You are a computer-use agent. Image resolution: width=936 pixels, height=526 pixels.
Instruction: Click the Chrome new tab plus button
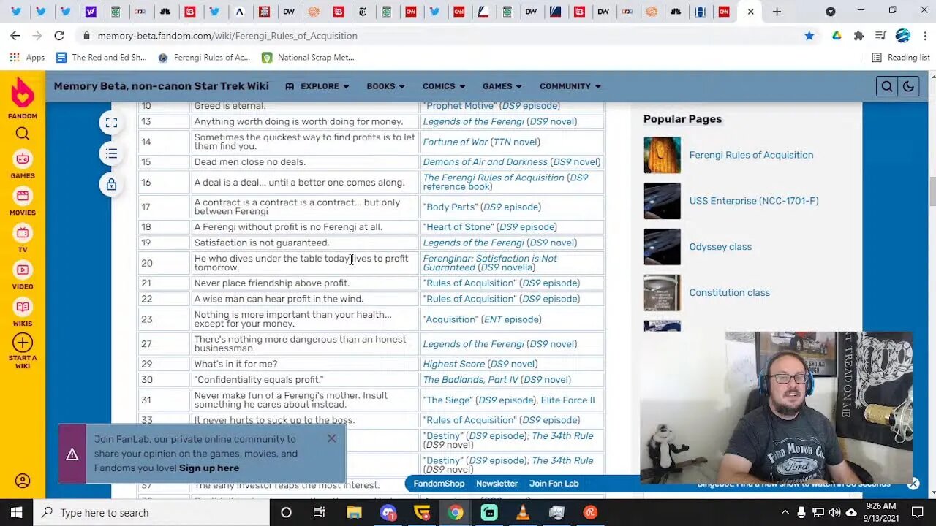777,12
